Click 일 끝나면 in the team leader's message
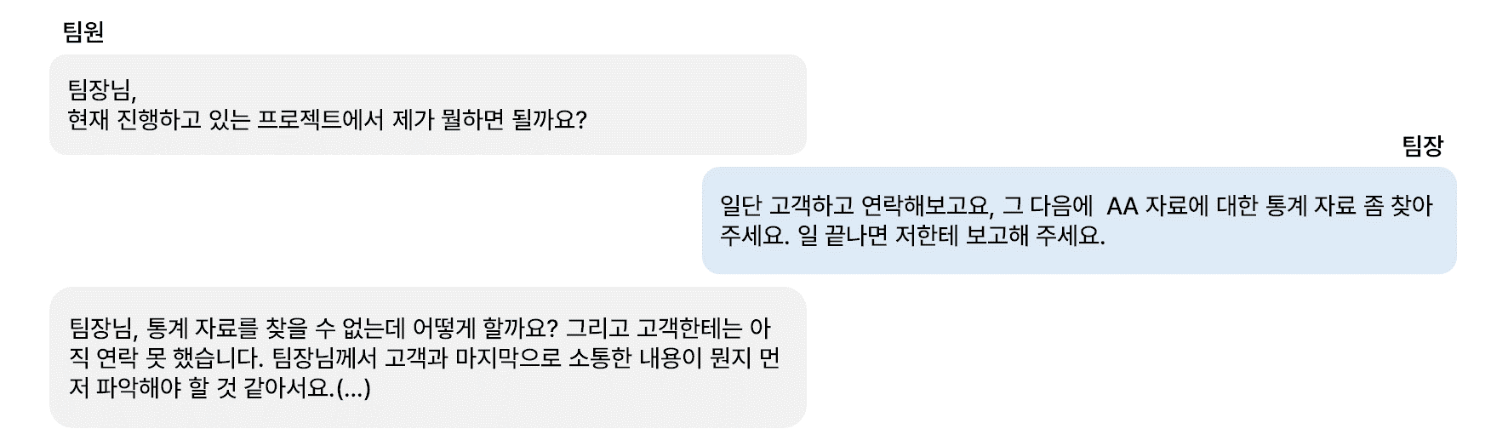The width and height of the screenshot is (1508, 446). [832, 236]
